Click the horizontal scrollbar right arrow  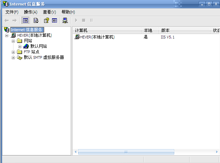(x=217, y=152)
